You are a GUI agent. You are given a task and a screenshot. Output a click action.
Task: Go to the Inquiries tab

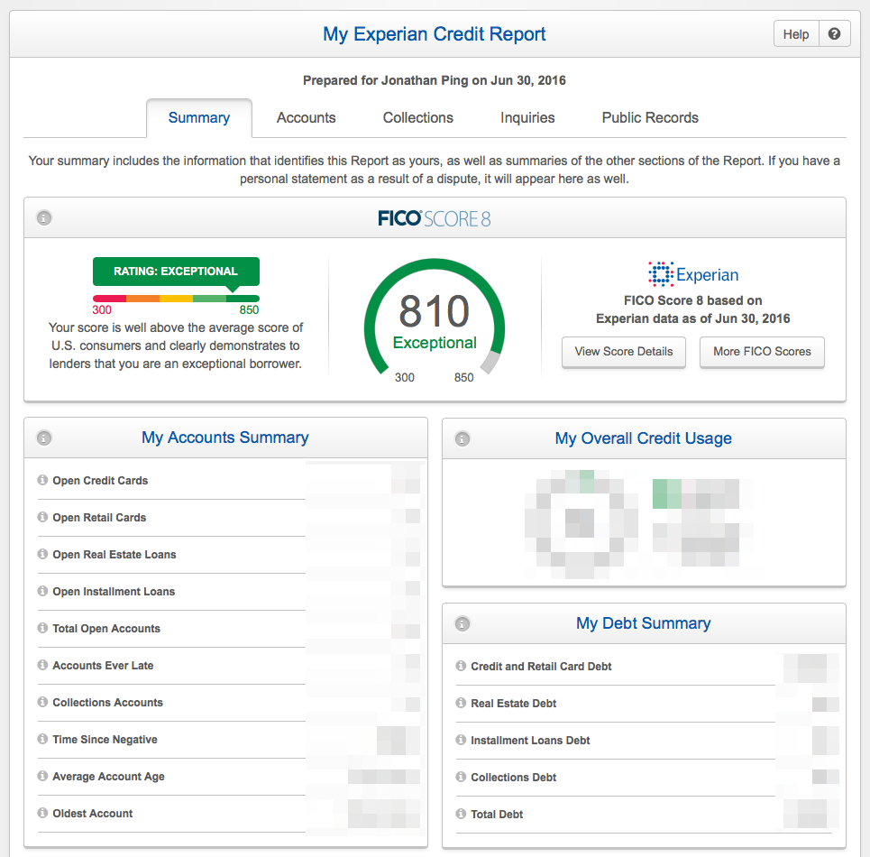pos(527,117)
